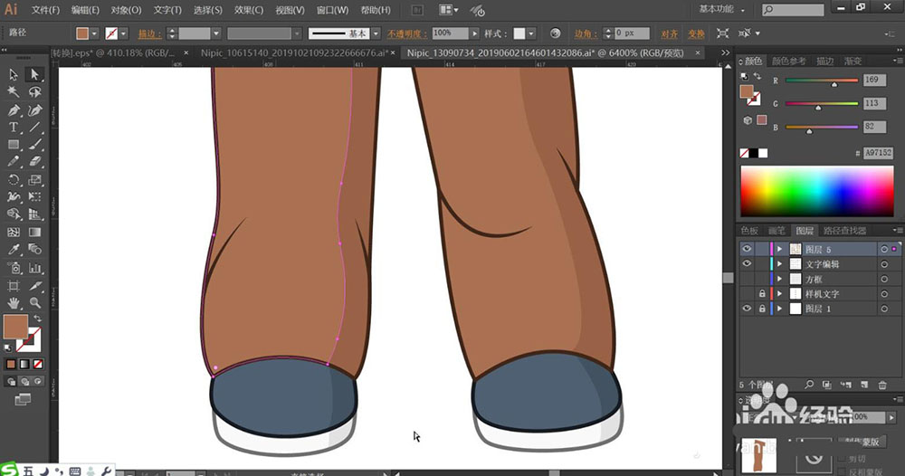Expand 方框 layer contents
Image resolution: width=905 pixels, height=476 pixels.
[x=780, y=280]
